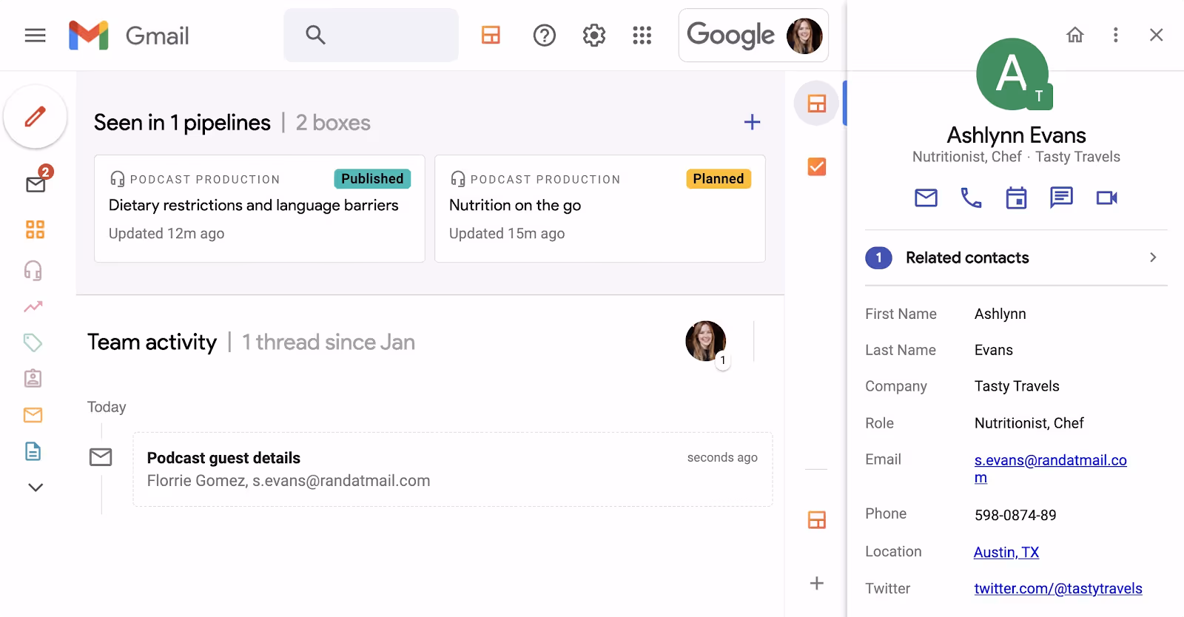The height and width of the screenshot is (617, 1184).
Task: Close the Ashlynn Evans contact panel
Action: pos(1157,35)
